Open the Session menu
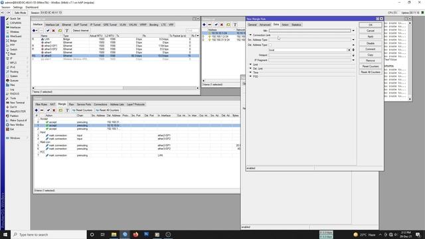 click(x=6, y=7)
